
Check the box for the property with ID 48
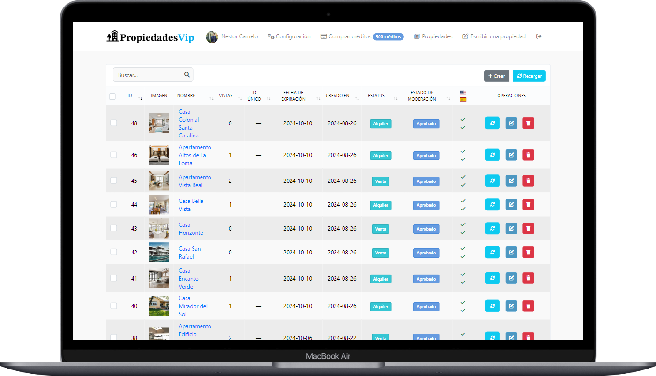coord(113,123)
